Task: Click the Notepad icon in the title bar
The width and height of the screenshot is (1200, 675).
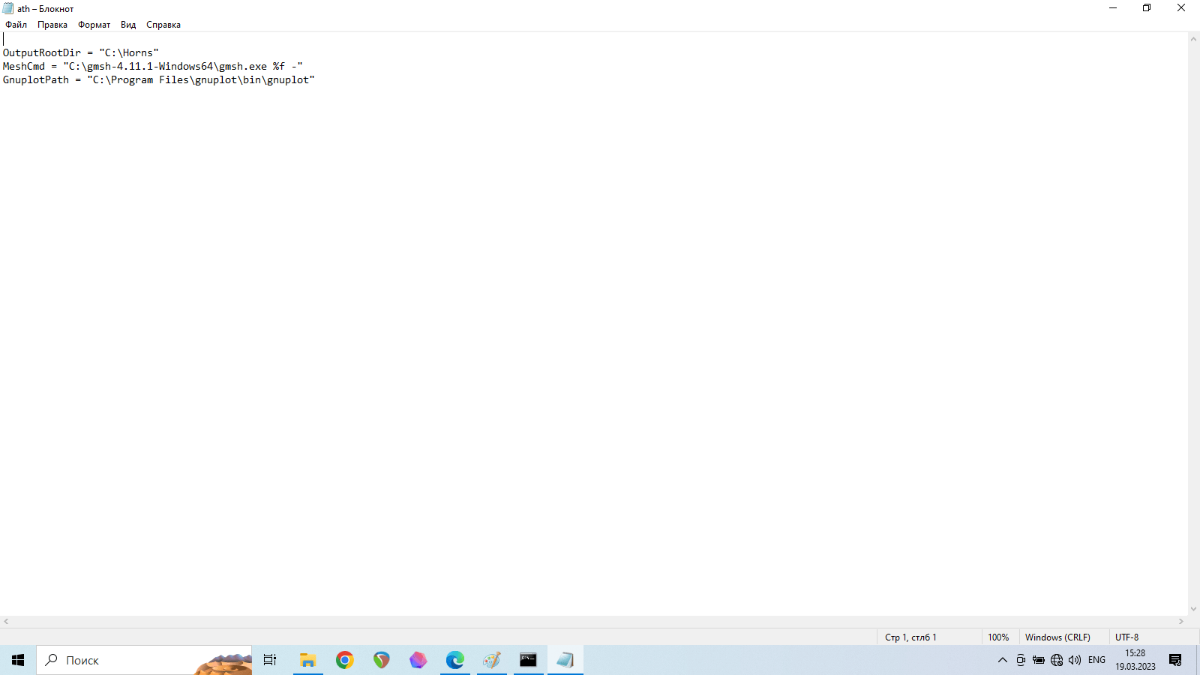Action: coord(8,8)
